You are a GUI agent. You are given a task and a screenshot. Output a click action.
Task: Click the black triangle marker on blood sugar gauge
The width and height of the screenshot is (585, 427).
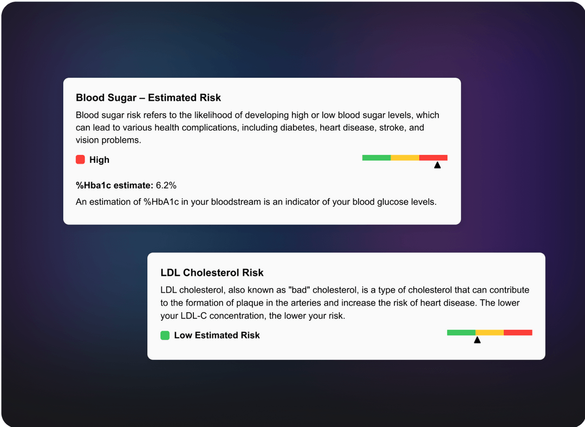pyautogui.click(x=437, y=165)
